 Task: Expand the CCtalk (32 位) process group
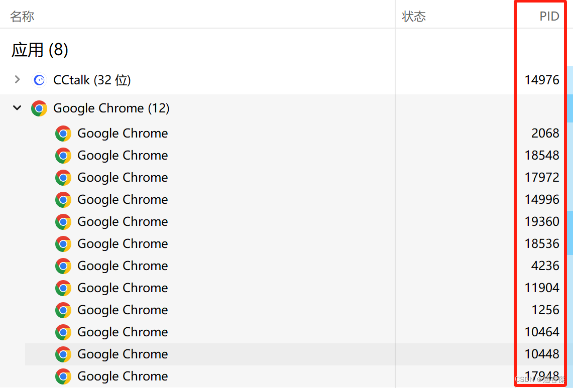(18, 79)
